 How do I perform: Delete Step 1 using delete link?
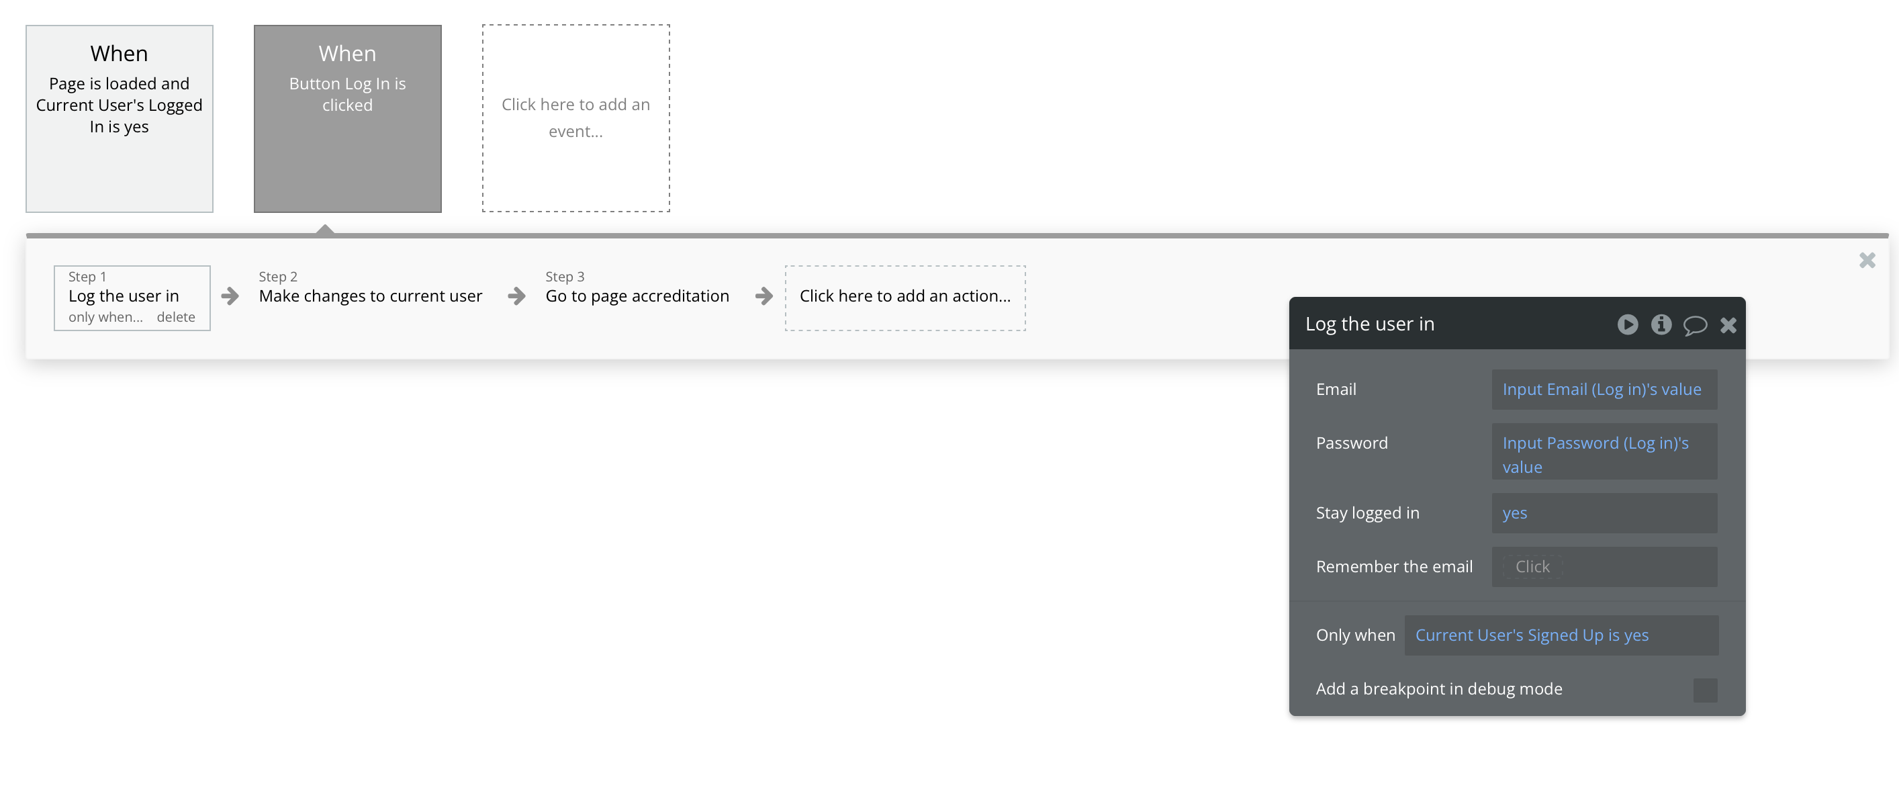tap(175, 317)
